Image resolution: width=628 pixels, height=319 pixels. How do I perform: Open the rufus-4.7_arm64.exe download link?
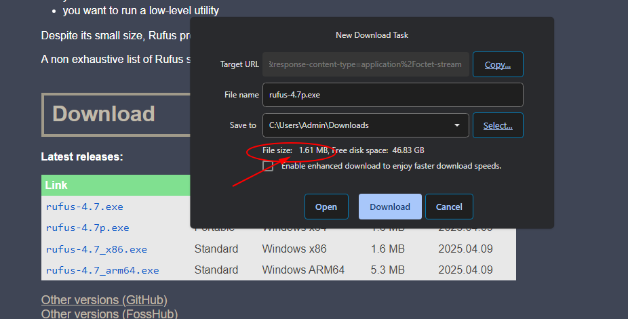click(102, 271)
